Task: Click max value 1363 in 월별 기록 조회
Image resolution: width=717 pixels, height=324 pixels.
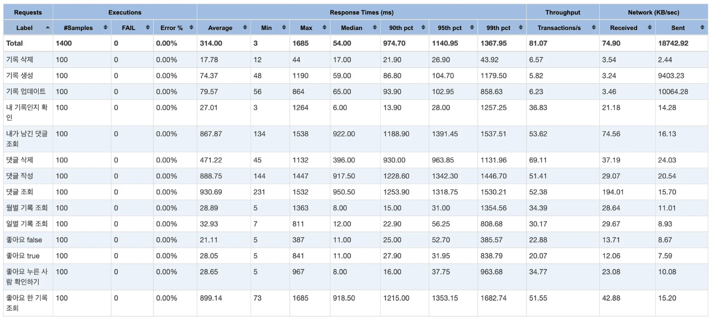Action: point(300,208)
